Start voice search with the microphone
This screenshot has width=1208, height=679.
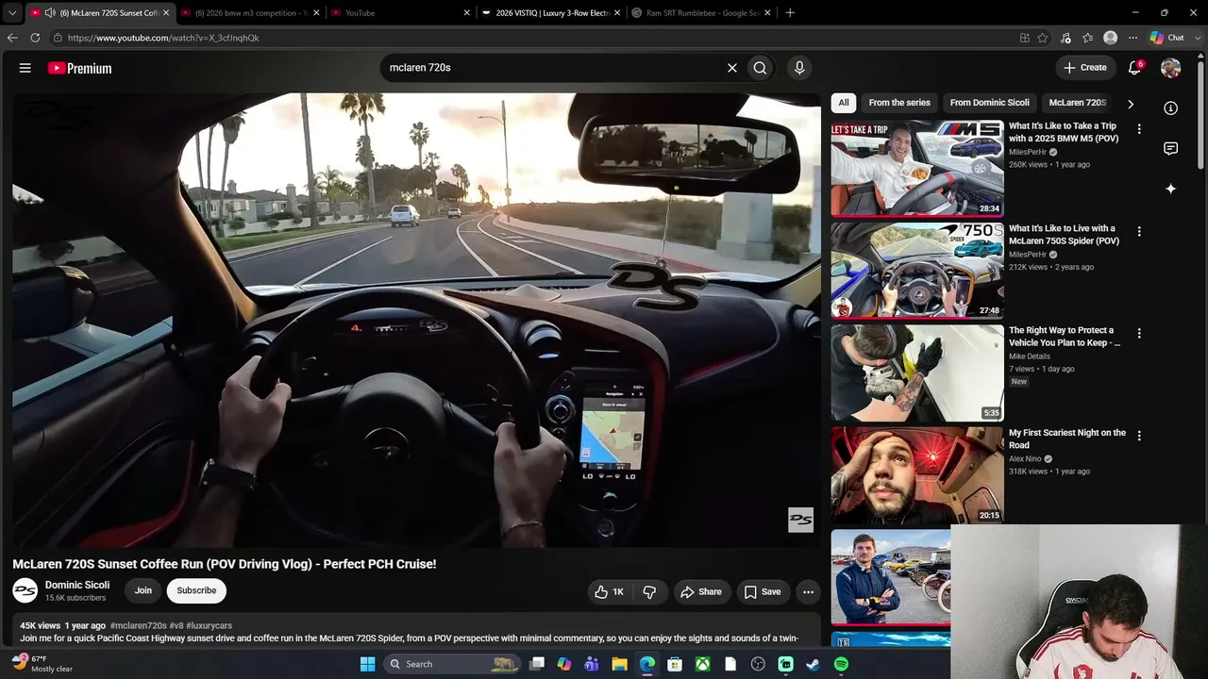799,68
